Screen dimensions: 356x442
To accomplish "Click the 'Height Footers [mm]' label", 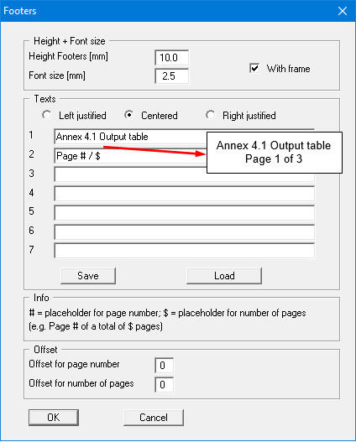I will [68, 56].
